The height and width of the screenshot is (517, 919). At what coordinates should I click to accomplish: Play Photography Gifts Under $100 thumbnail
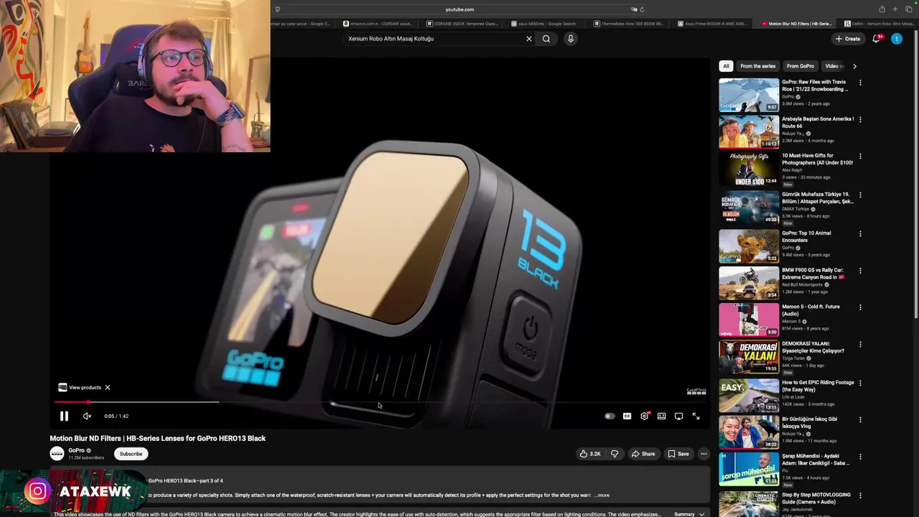pos(749,169)
